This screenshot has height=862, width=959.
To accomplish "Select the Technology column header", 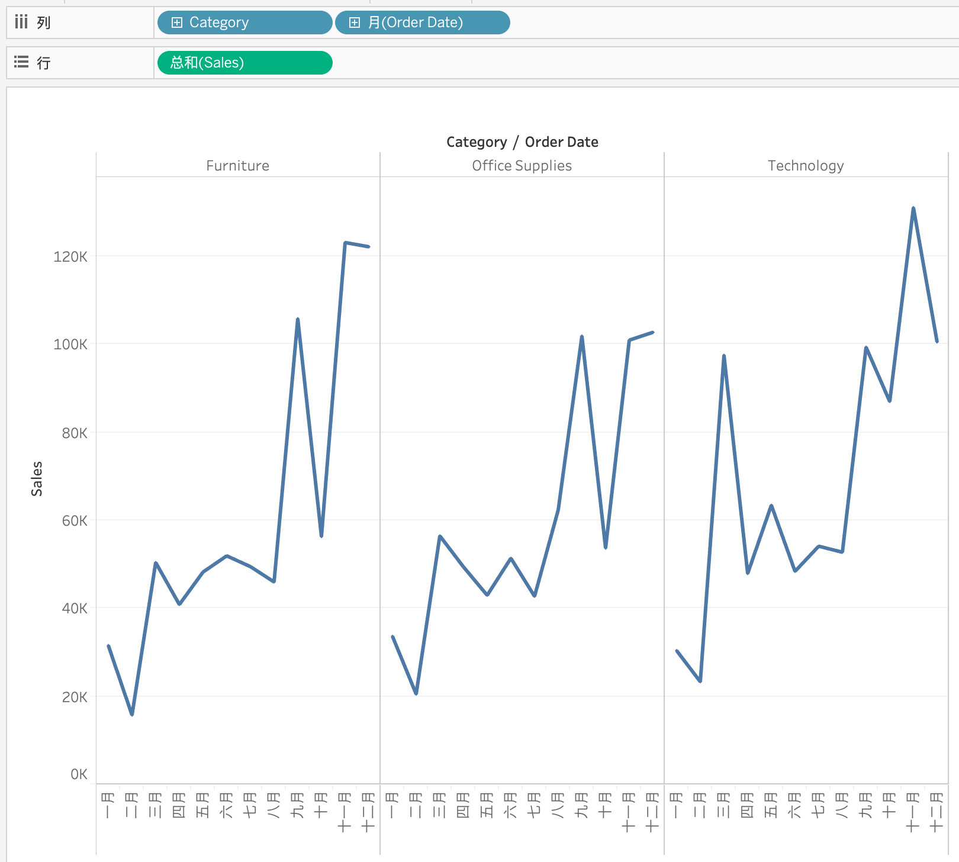I will [x=806, y=166].
